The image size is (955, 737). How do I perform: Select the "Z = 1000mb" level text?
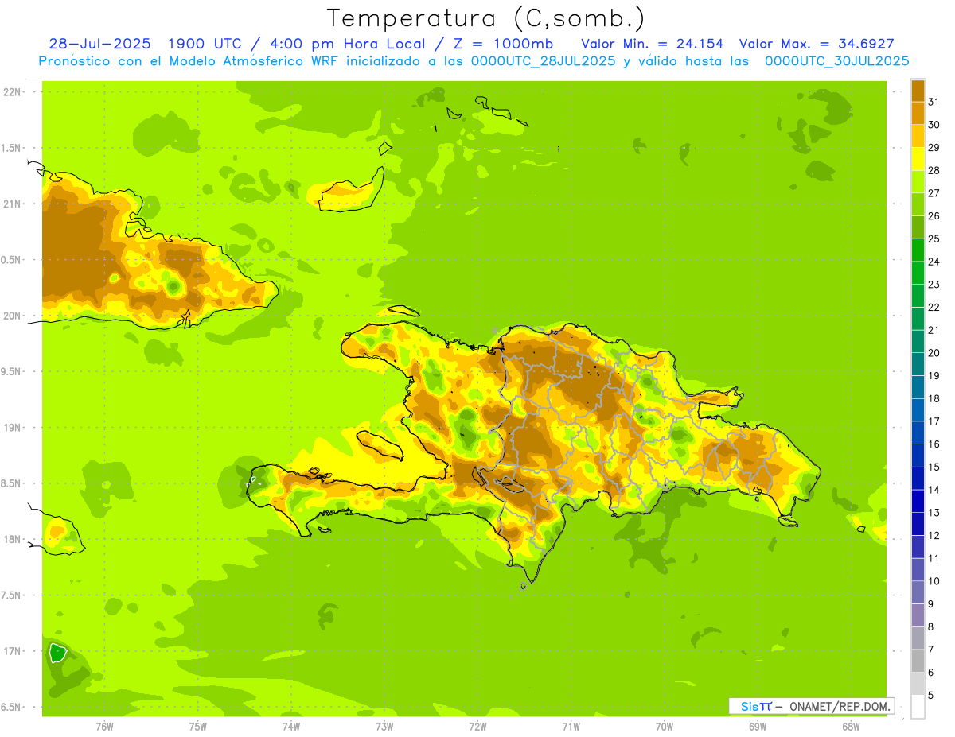pos(505,44)
